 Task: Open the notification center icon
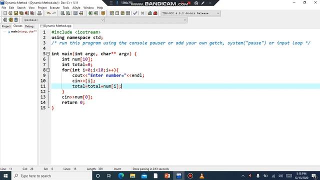pos(314,175)
